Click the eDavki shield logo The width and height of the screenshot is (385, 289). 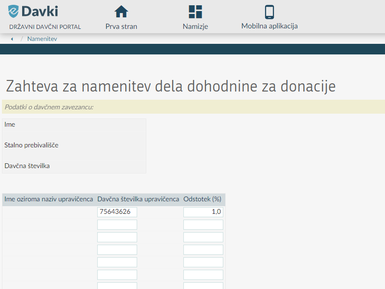point(13,11)
